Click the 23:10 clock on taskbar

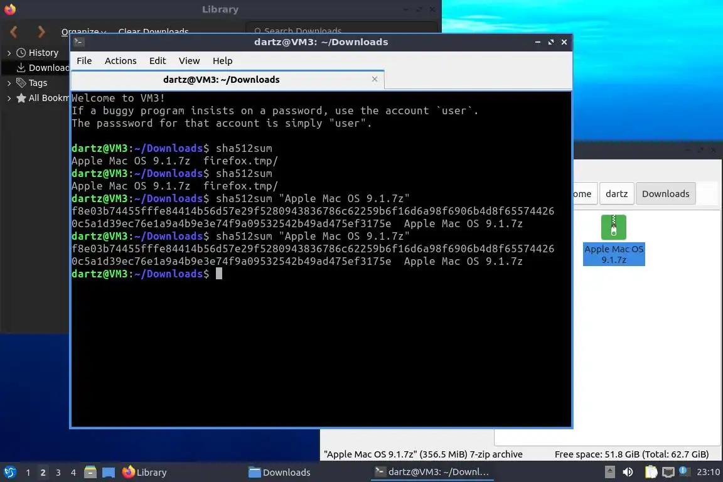coord(708,473)
